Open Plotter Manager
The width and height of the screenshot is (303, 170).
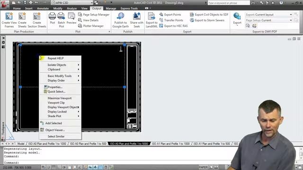pyautogui.click(x=91, y=26)
